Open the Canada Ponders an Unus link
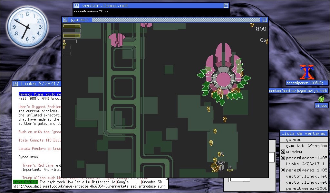The width and height of the screenshot is (330, 193). tap(40, 149)
